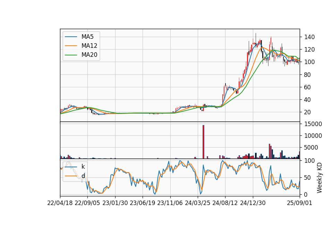
Task: Click the tallest volume bar near 15000
Action: tap(203, 142)
